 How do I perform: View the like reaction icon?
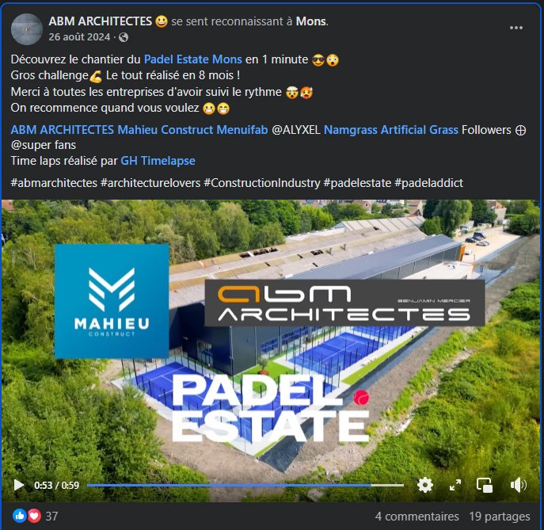click(x=20, y=516)
